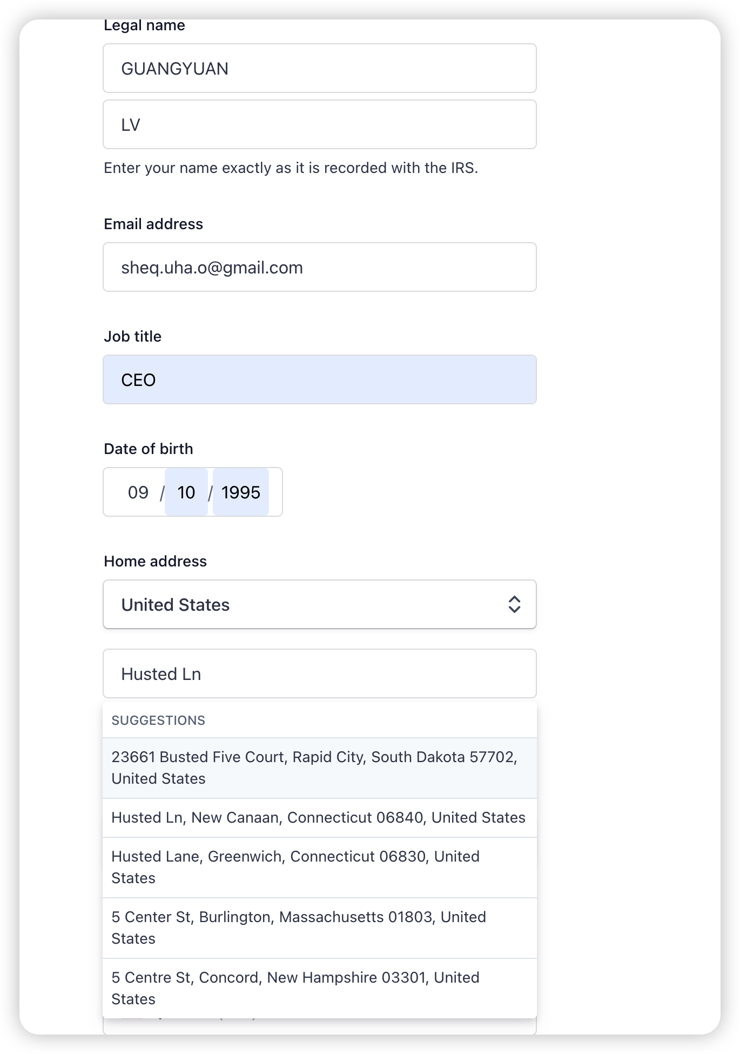Click the Date of birth label
The height and width of the screenshot is (1054, 740).
[148, 449]
